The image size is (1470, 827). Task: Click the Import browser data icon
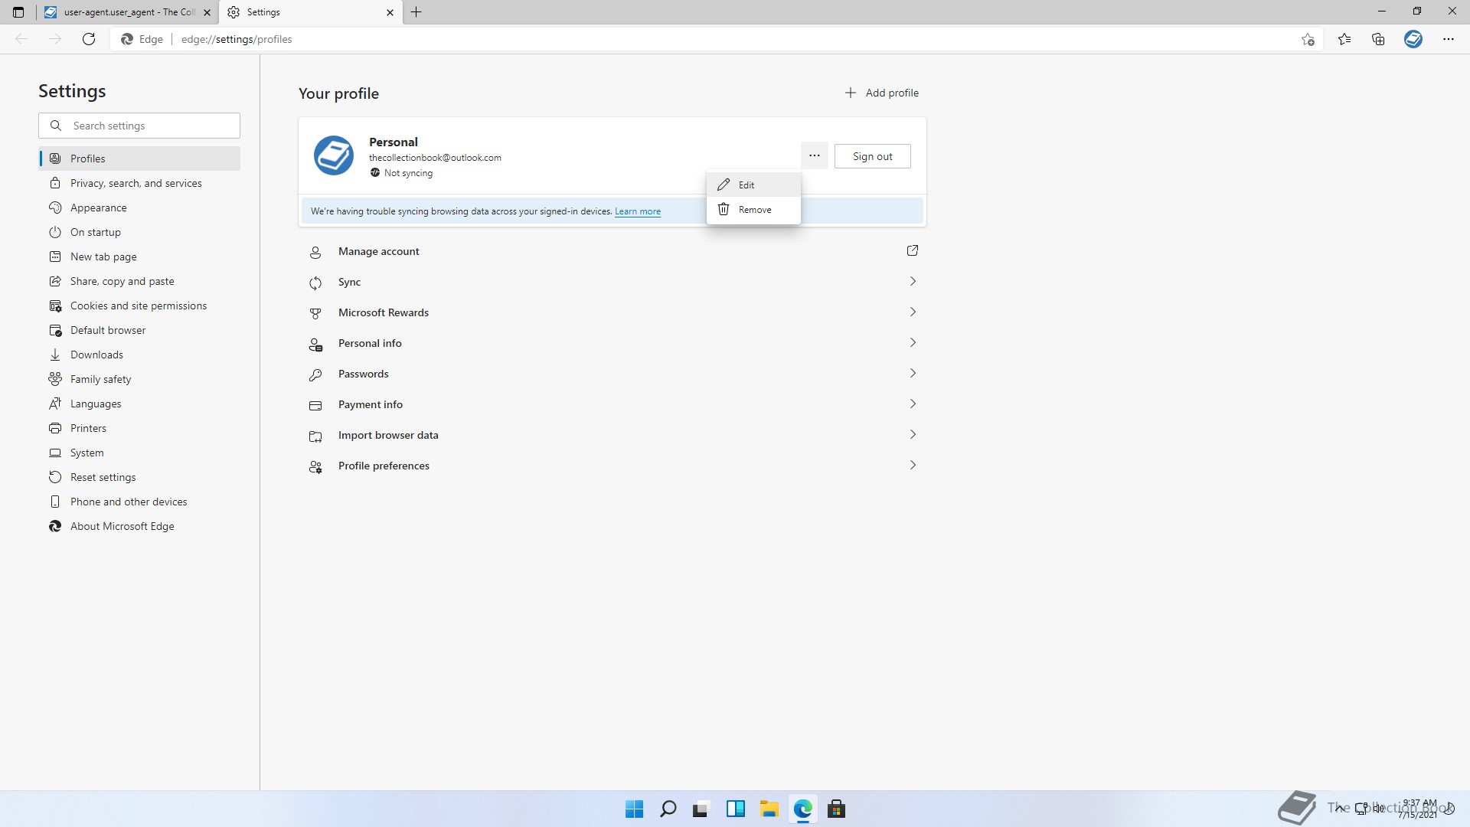[315, 436]
